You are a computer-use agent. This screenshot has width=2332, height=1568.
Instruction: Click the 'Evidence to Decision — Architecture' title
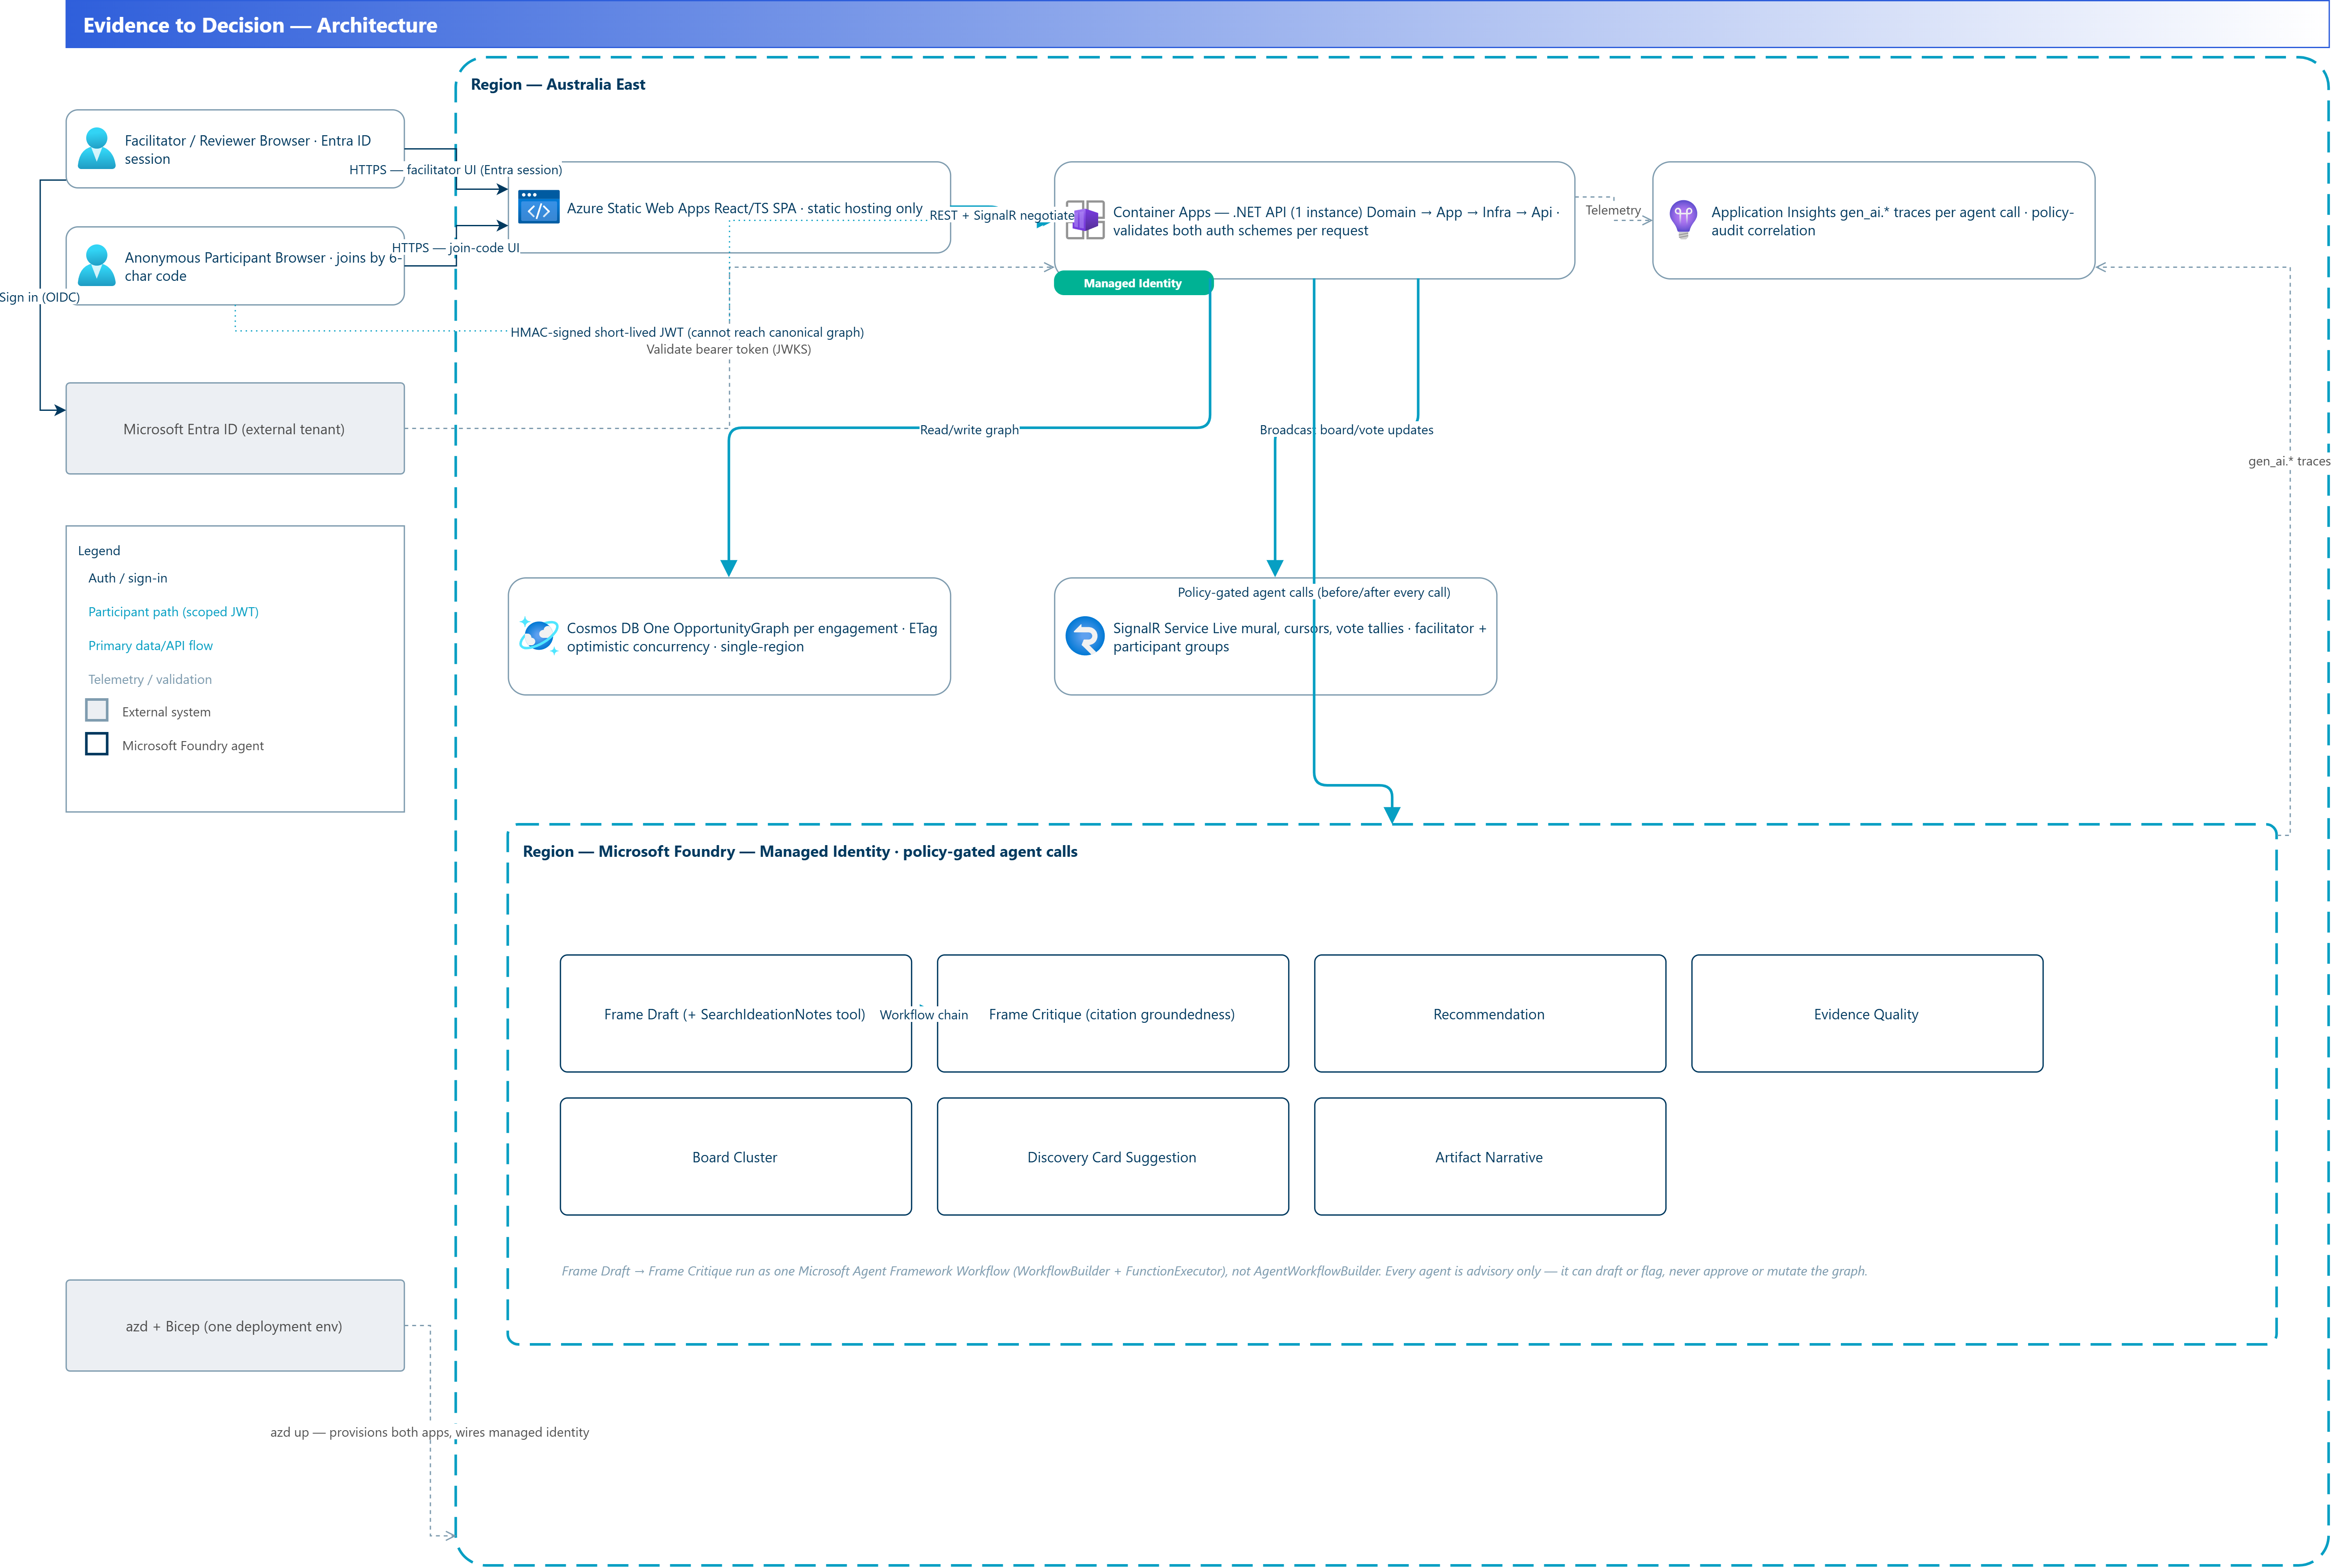pyautogui.click(x=260, y=25)
